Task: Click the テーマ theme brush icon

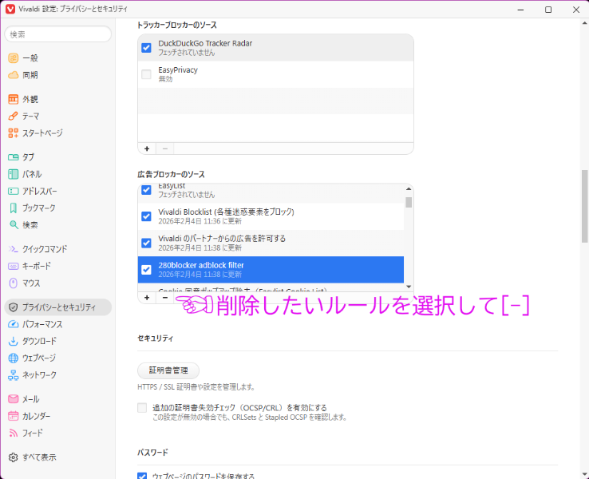Action: click(x=13, y=117)
